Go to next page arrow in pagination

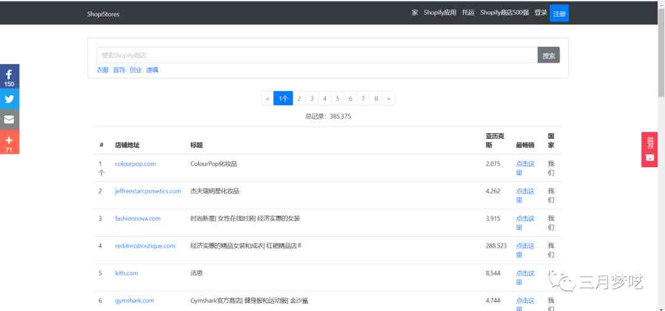coord(389,98)
